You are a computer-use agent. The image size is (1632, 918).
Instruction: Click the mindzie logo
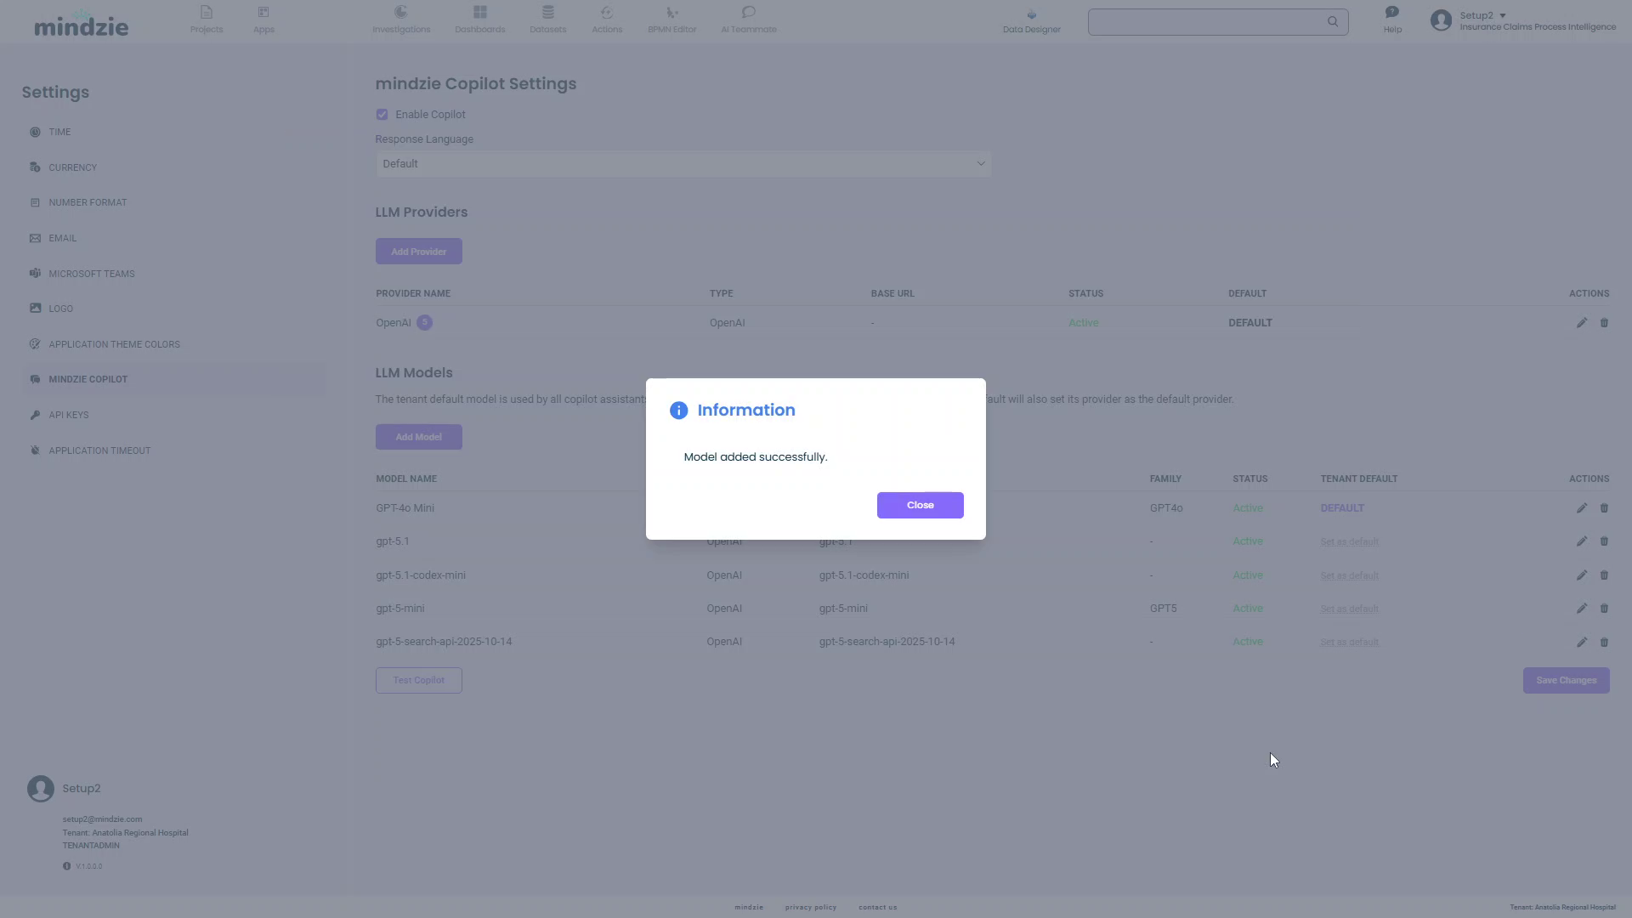coord(81,23)
